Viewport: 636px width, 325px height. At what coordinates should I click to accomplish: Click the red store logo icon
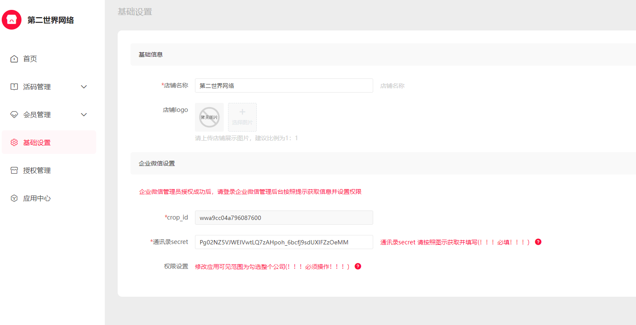coord(12,20)
